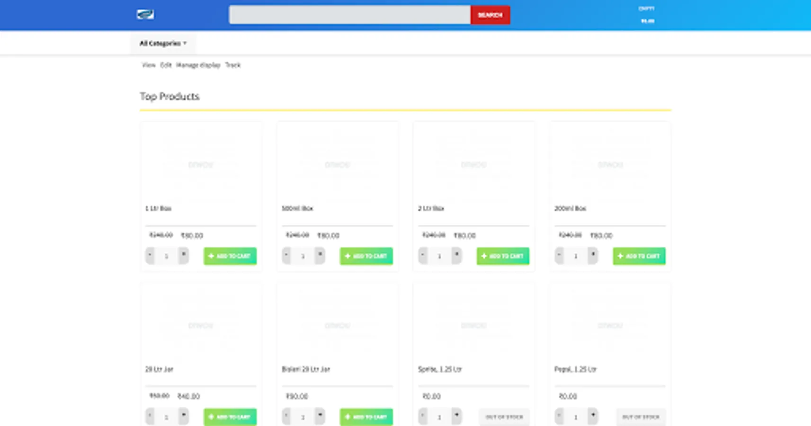This screenshot has width=811, height=426.
Task: Decrease quantity for 200ml Box
Action: tap(559, 256)
